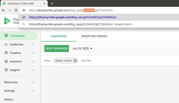The width and height of the screenshot is (179, 103).
Task: Open History in the left sidebar
Action: click(9, 100)
